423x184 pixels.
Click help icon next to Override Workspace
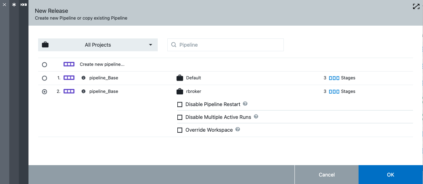237,130
